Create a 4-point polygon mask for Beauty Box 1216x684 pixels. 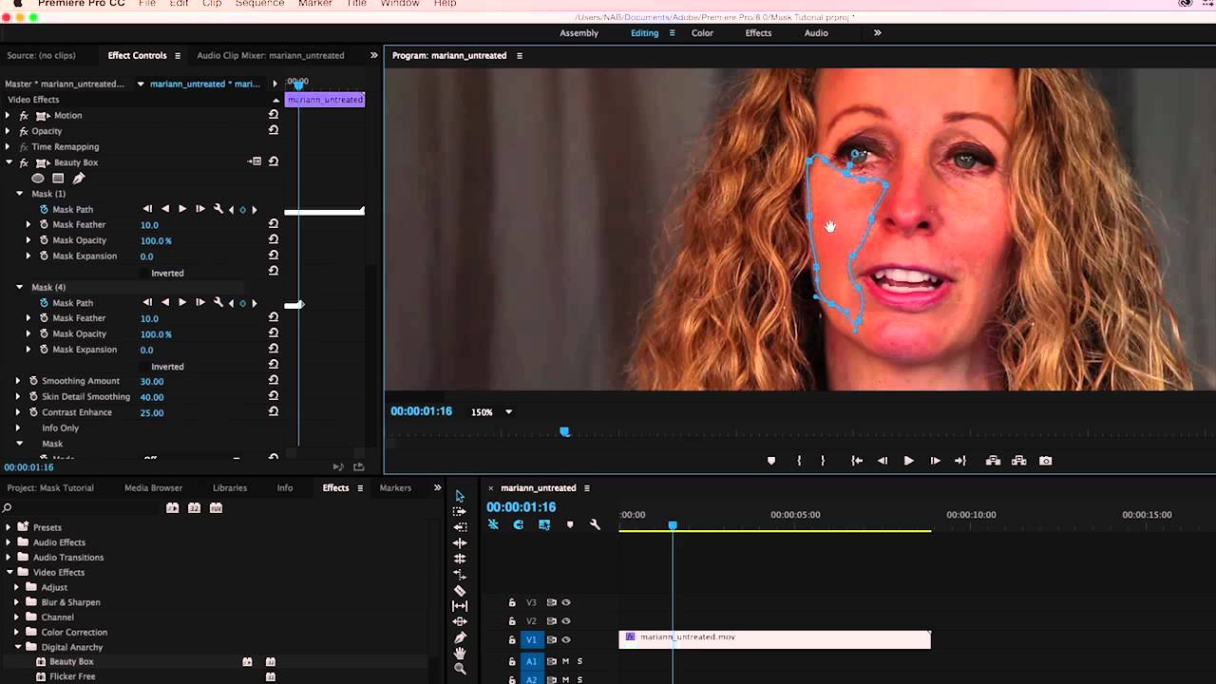point(58,178)
